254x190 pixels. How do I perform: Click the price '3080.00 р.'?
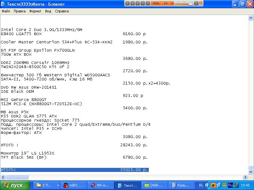[135, 137]
